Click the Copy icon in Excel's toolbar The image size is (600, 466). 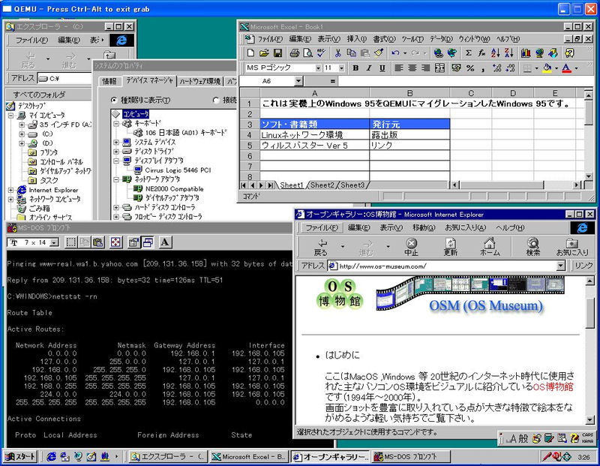coord(351,53)
